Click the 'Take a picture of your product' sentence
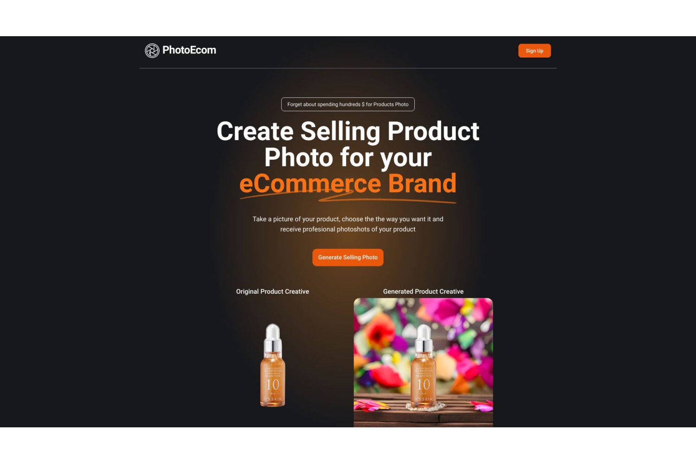Screen dimensions: 696x464 click(x=348, y=219)
